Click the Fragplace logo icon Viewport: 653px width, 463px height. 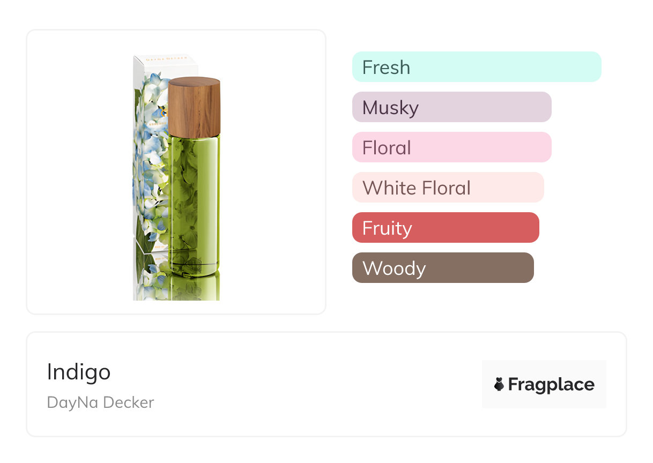499,384
